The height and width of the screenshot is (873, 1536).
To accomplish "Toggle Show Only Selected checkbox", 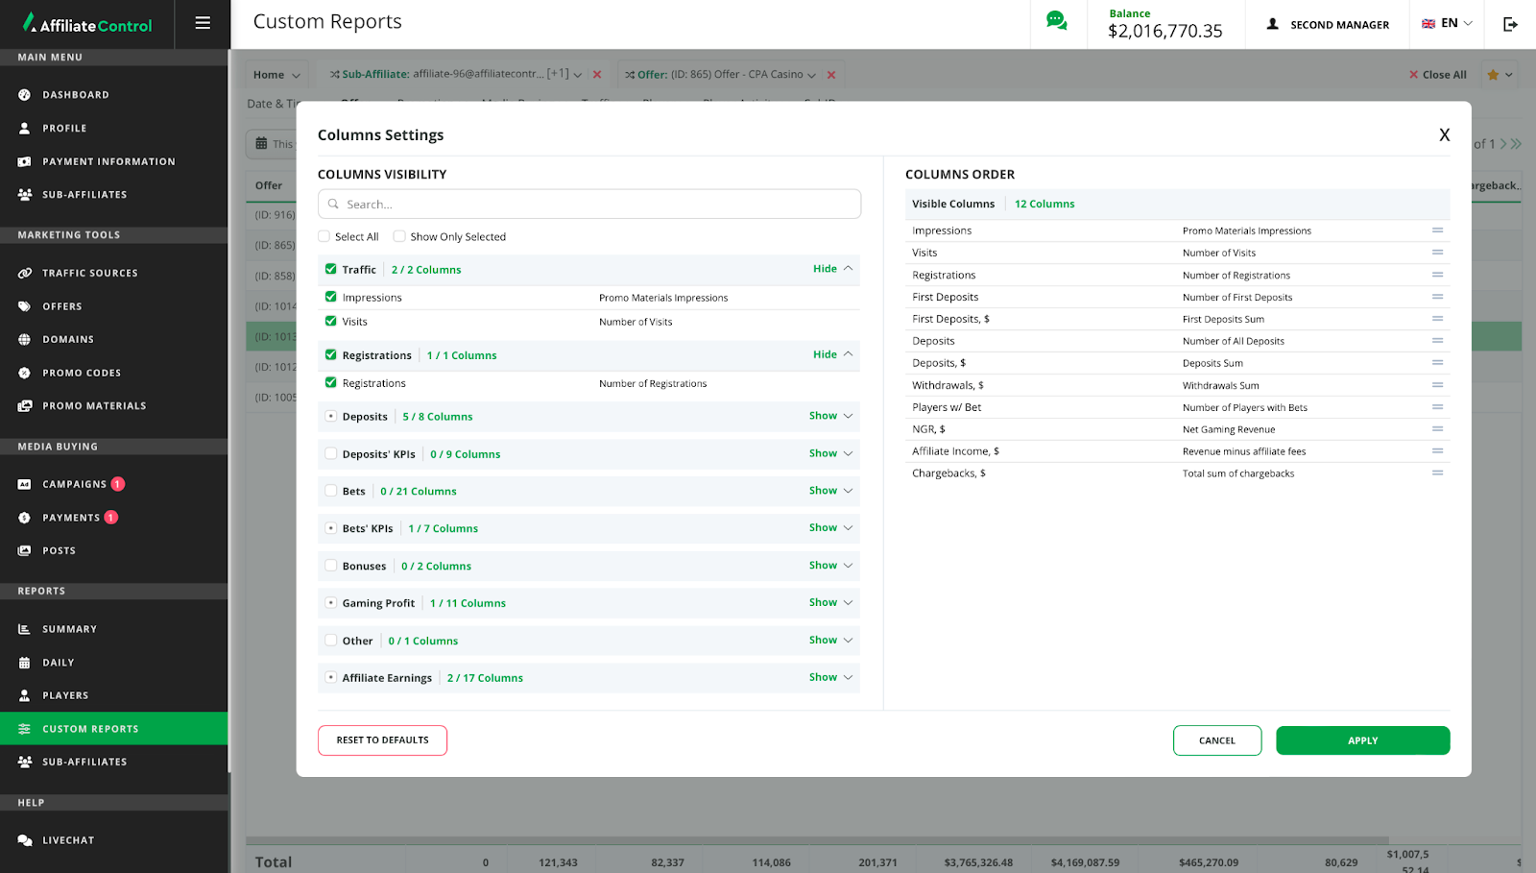I will click(399, 236).
